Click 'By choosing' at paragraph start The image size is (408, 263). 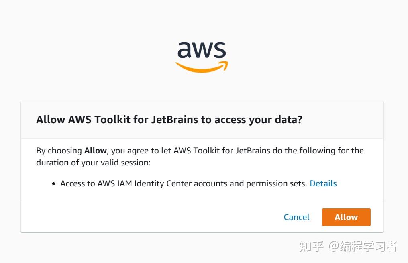pos(59,151)
